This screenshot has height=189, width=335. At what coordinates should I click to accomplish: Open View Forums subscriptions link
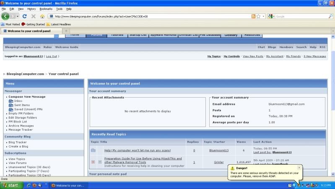tap(18, 163)
